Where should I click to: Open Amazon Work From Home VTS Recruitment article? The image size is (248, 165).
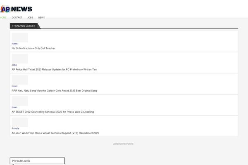pos(55,133)
